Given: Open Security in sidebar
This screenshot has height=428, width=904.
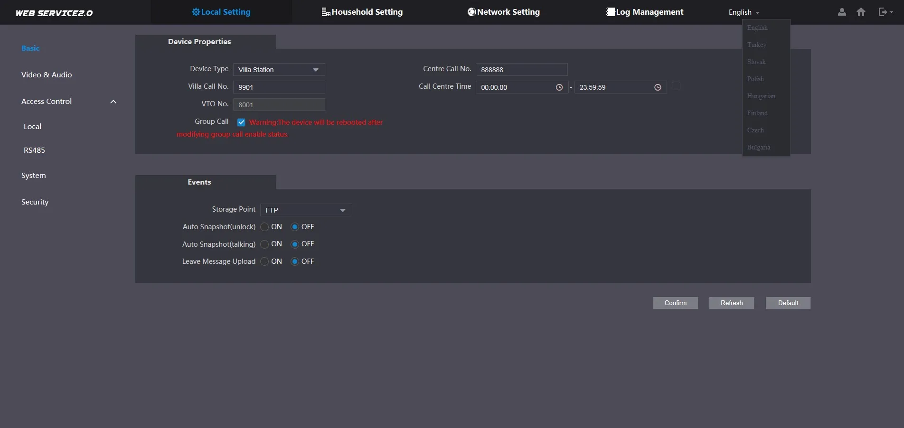Looking at the screenshot, I should coord(35,202).
